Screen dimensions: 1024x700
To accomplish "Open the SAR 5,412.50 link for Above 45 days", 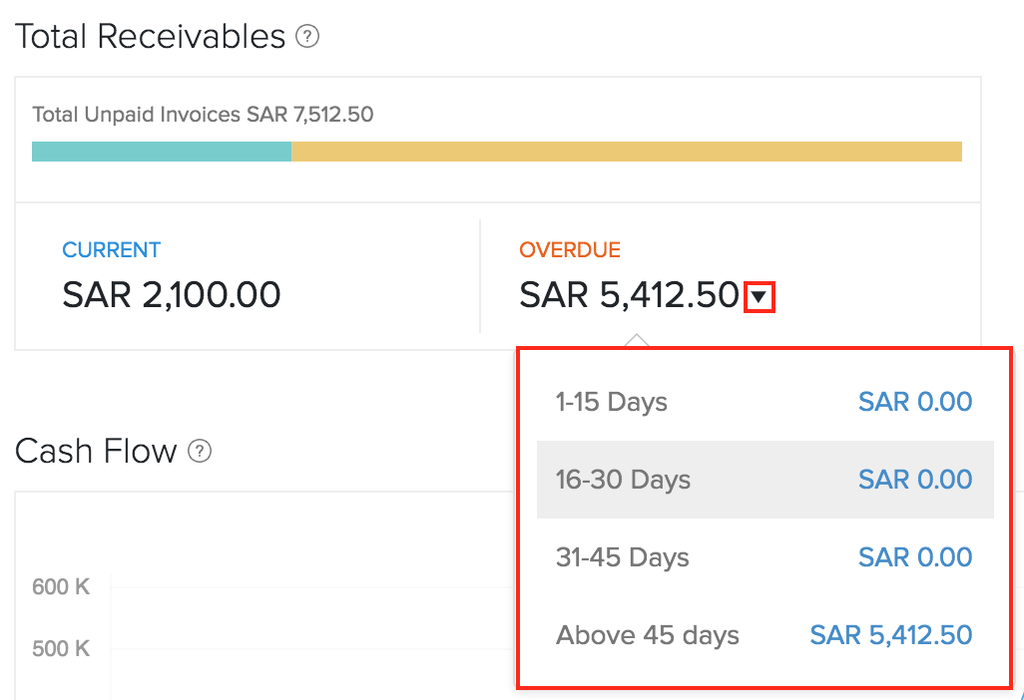I will [x=890, y=635].
